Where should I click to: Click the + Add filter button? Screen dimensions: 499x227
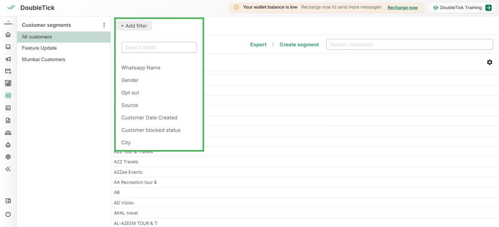(x=134, y=26)
